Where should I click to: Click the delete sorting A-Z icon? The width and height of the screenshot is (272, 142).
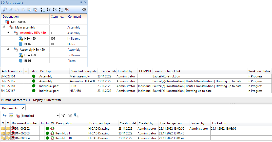[67, 10]
